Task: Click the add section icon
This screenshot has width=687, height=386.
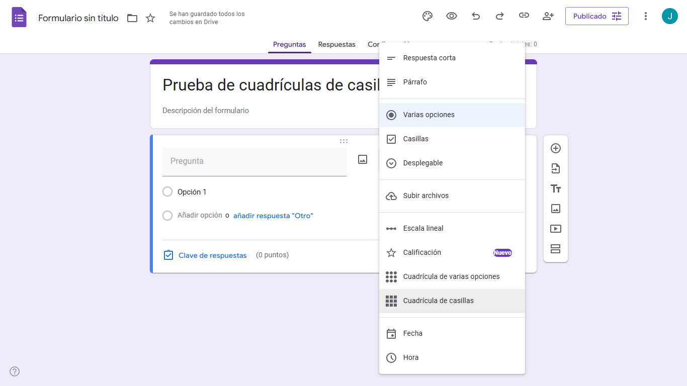Action: [556, 249]
